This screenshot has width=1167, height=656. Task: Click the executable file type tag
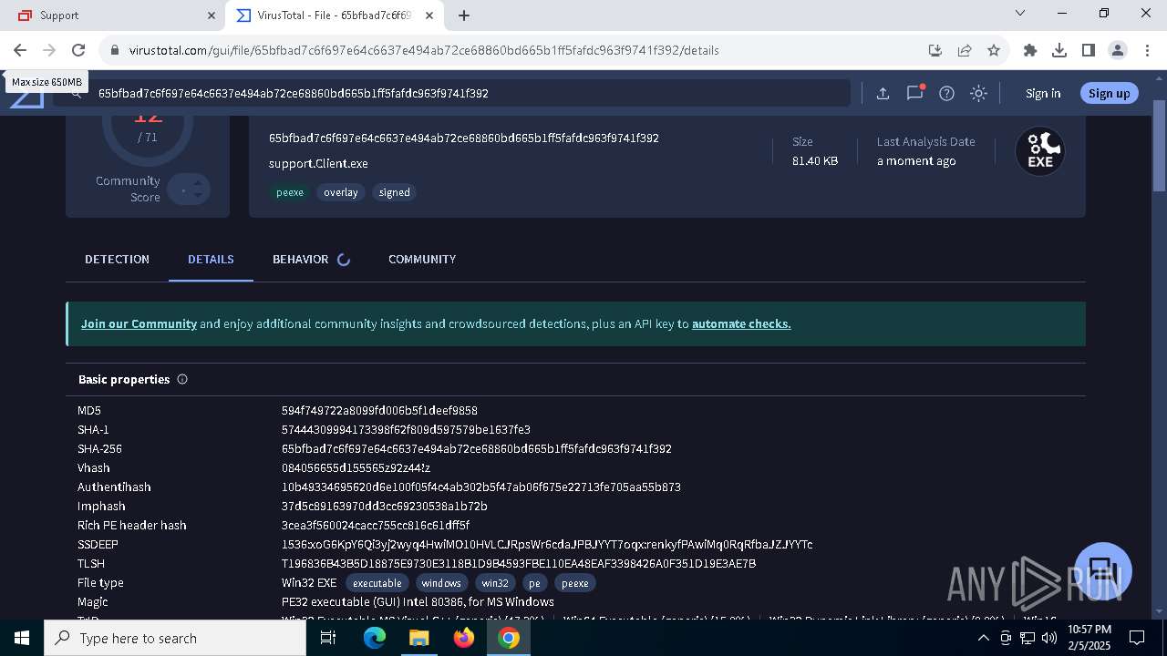pyautogui.click(x=377, y=583)
